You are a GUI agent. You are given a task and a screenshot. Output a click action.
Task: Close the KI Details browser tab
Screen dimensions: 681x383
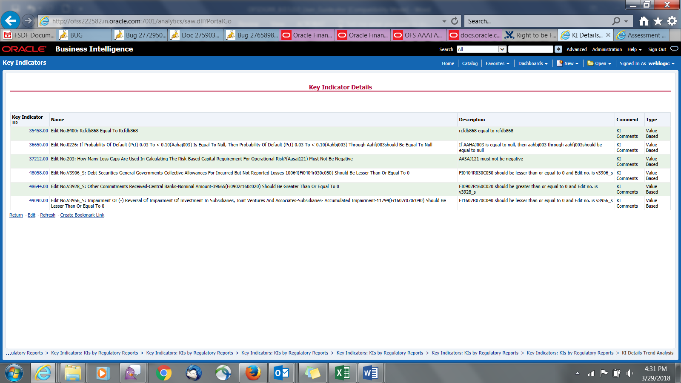pyautogui.click(x=608, y=35)
